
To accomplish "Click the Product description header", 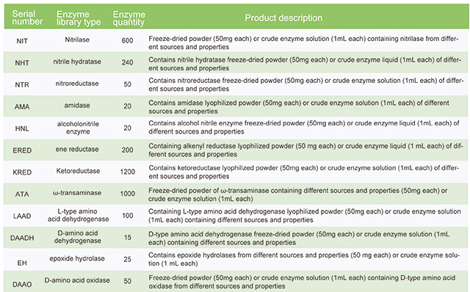I will 283,18.
